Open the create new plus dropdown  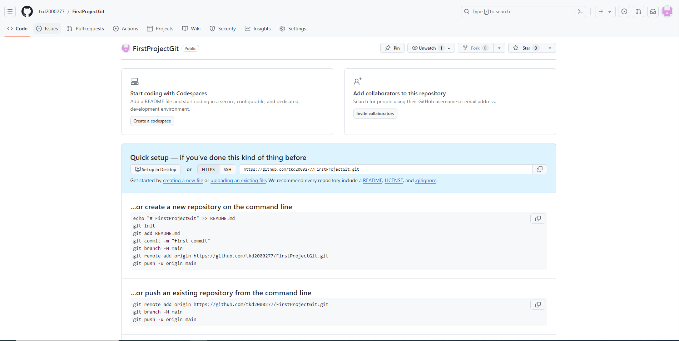coord(605,11)
